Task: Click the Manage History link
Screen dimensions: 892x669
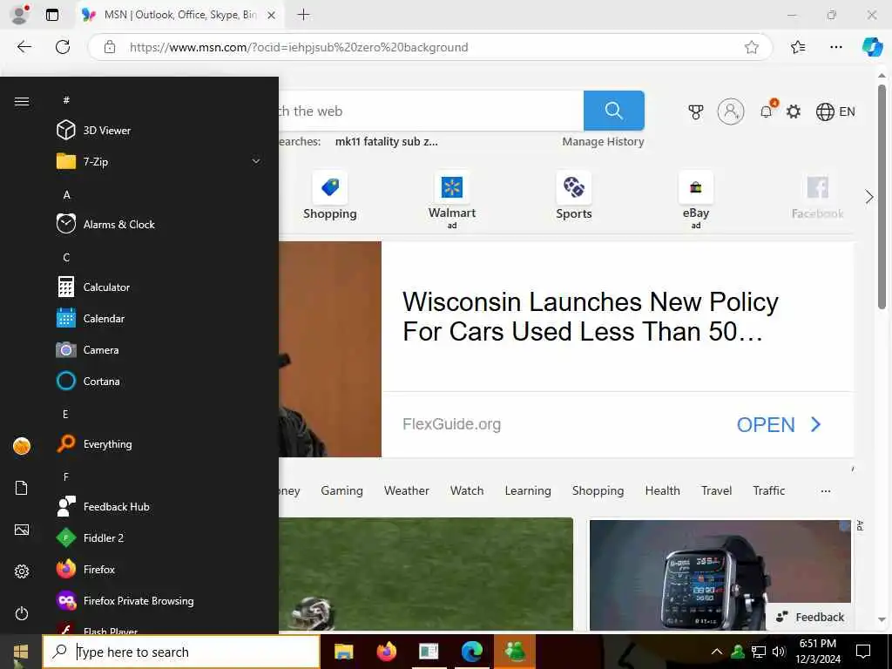Action: (x=603, y=142)
